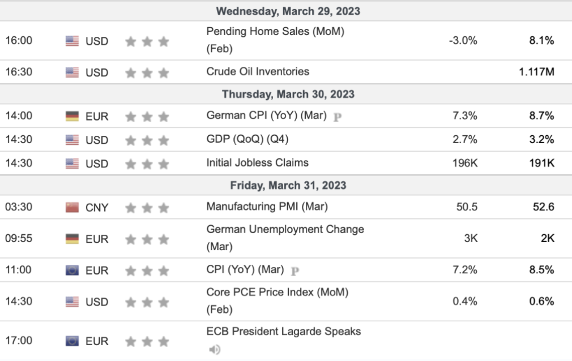Click the preliminary P icon beside German CPI

tap(338, 117)
